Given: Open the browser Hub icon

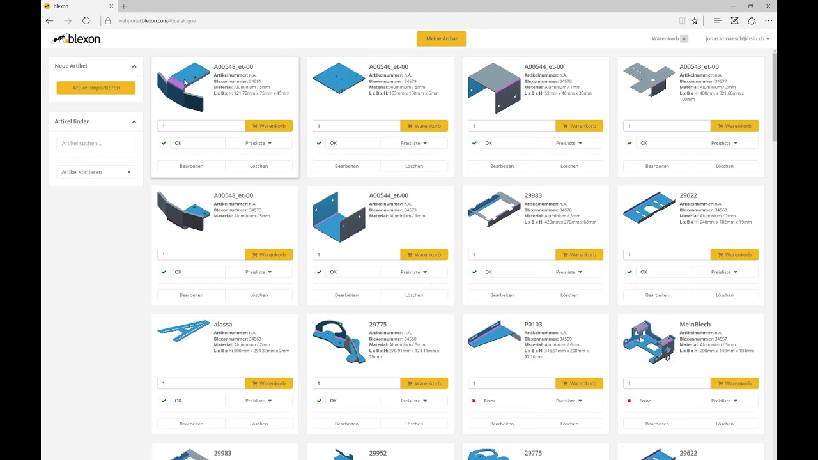Looking at the screenshot, I should point(718,20).
